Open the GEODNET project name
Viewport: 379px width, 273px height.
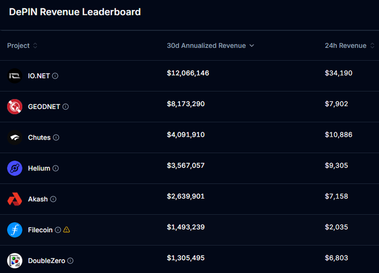[x=44, y=107]
